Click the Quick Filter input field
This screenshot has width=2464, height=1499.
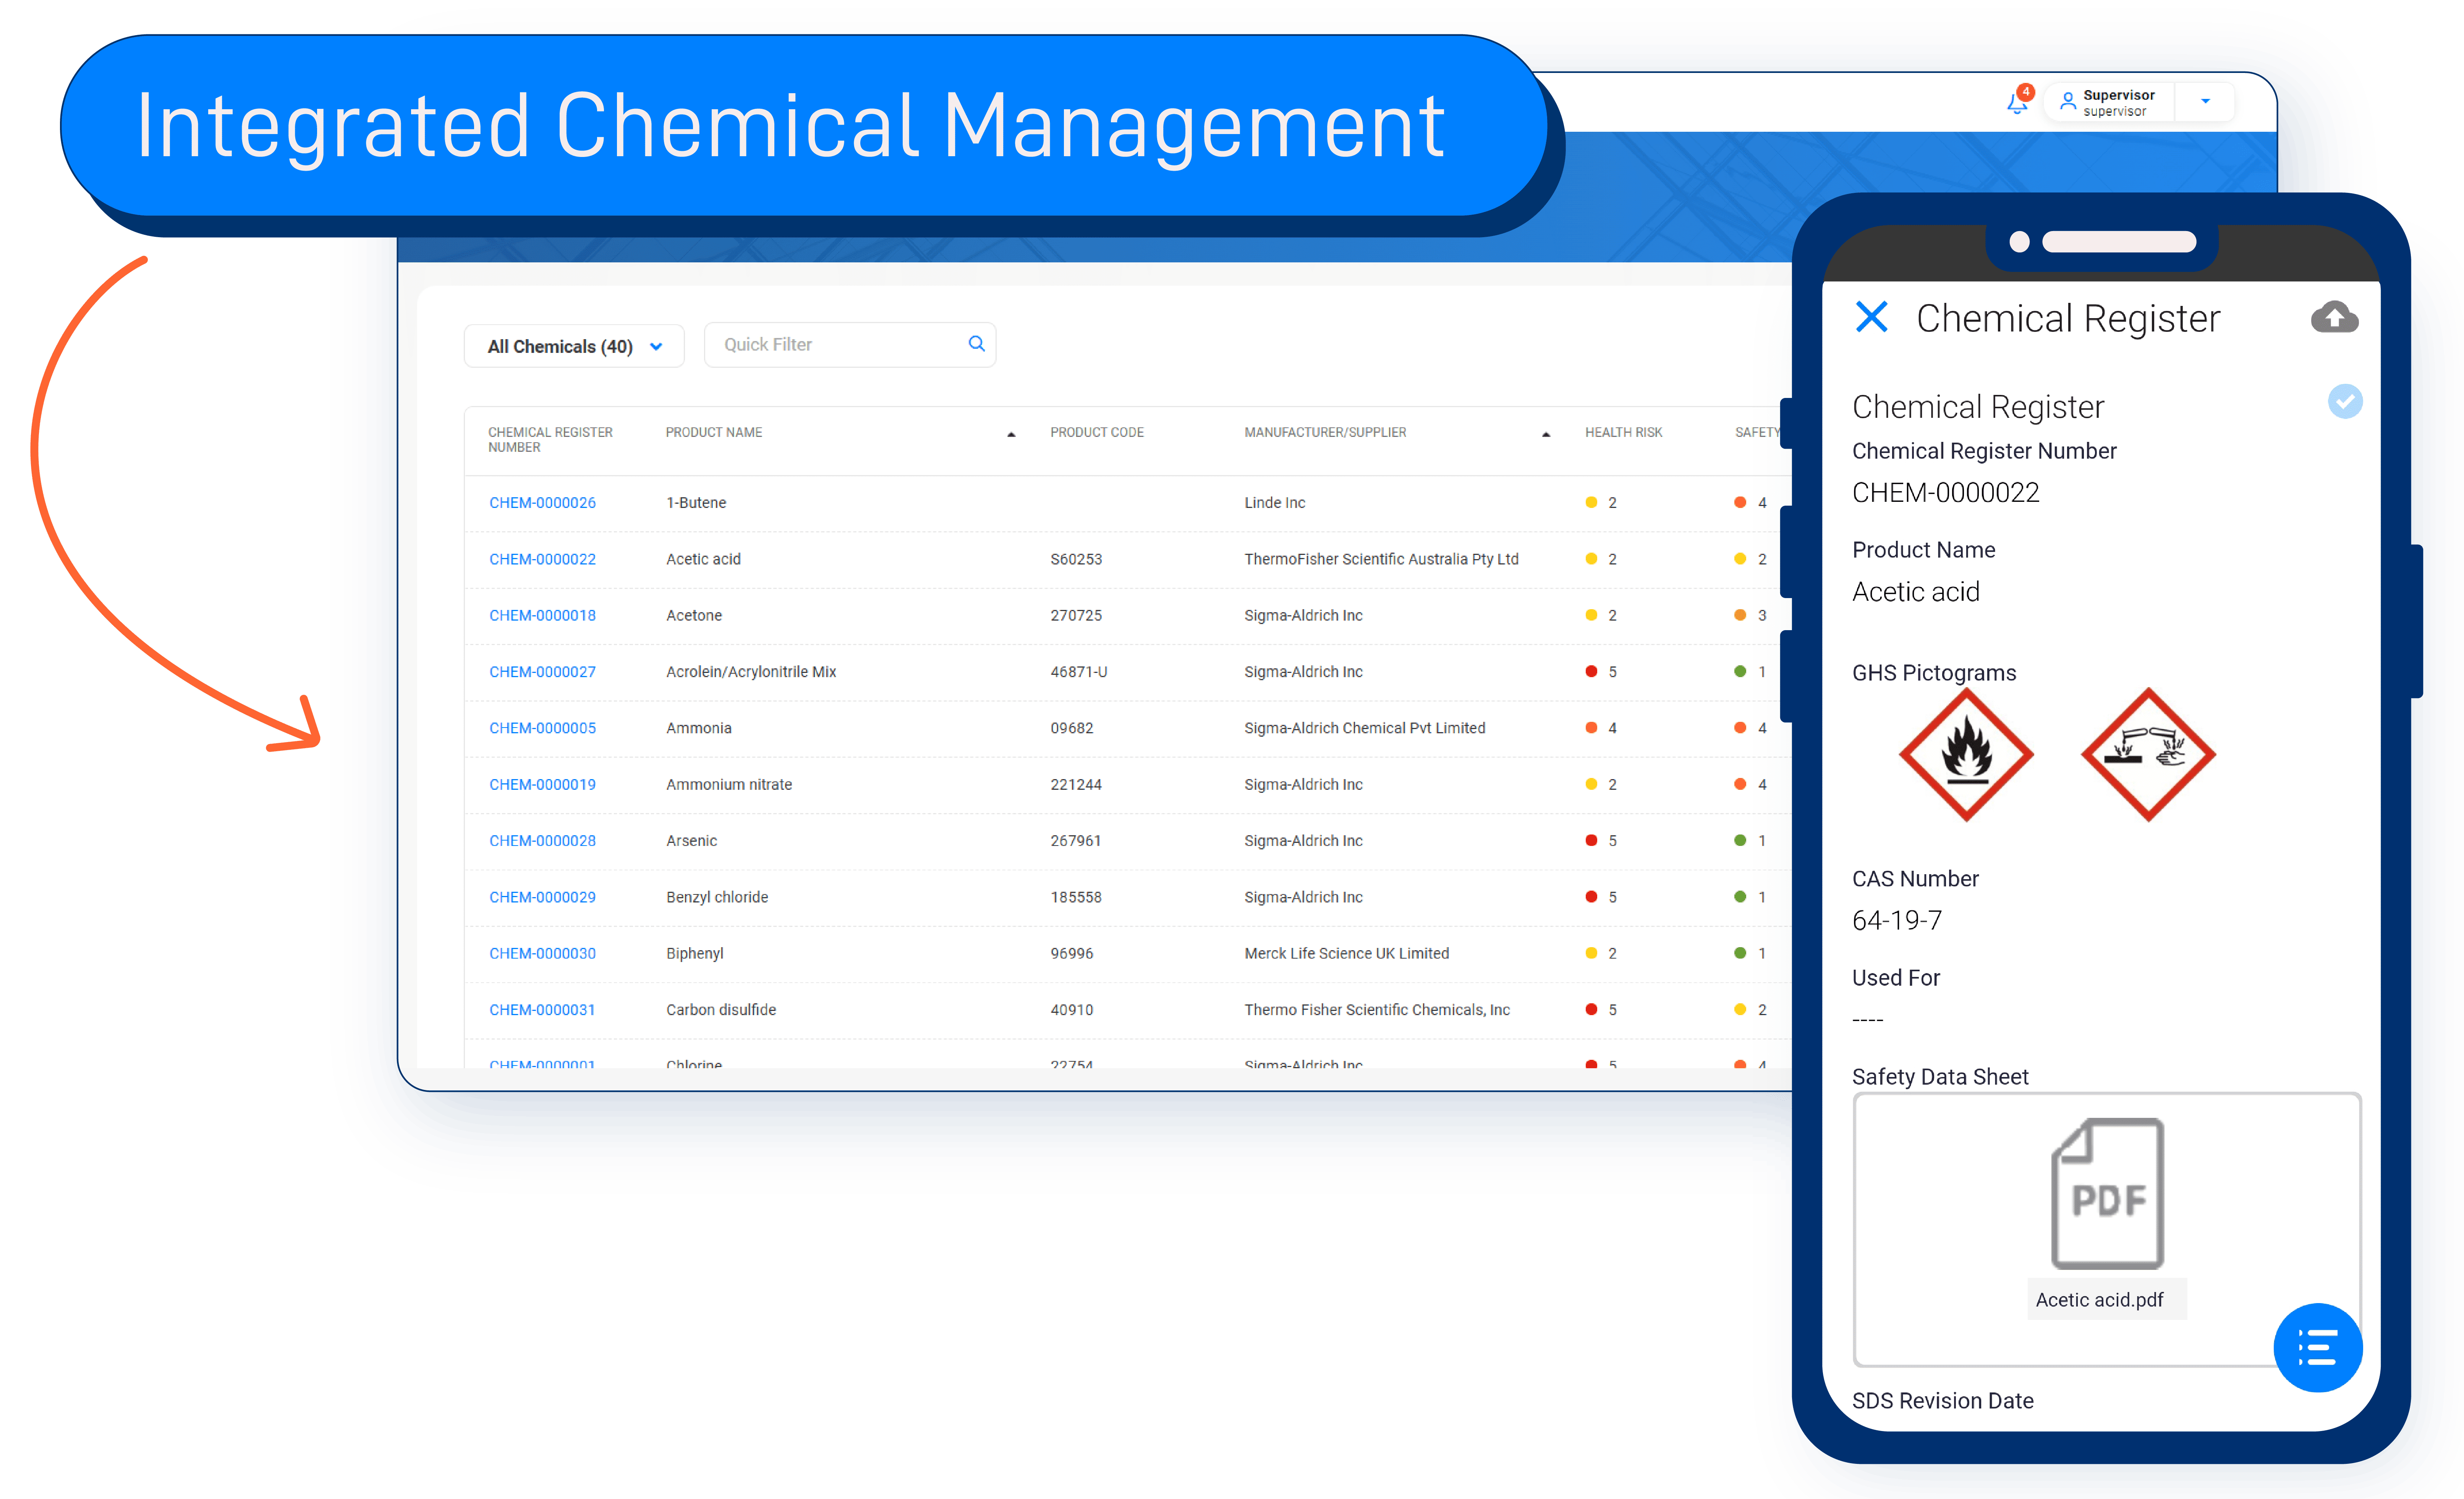click(850, 345)
